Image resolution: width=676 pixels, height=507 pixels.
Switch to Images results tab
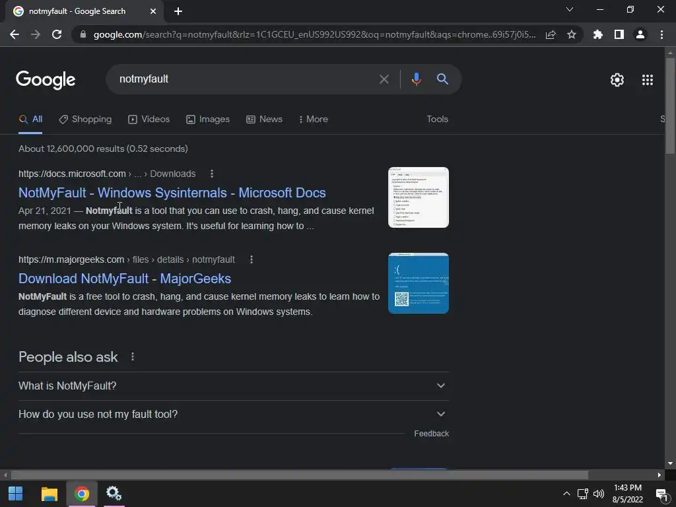coord(208,119)
